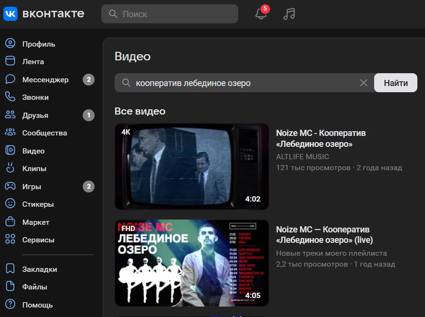
Task: Open Мессенджер from the sidebar
Action: pos(45,80)
